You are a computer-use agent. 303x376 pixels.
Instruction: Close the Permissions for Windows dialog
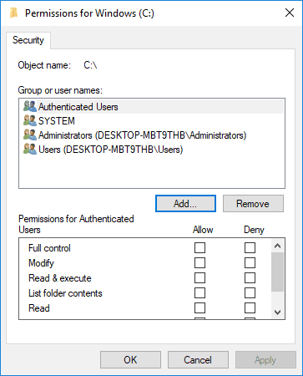tap(290, 13)
